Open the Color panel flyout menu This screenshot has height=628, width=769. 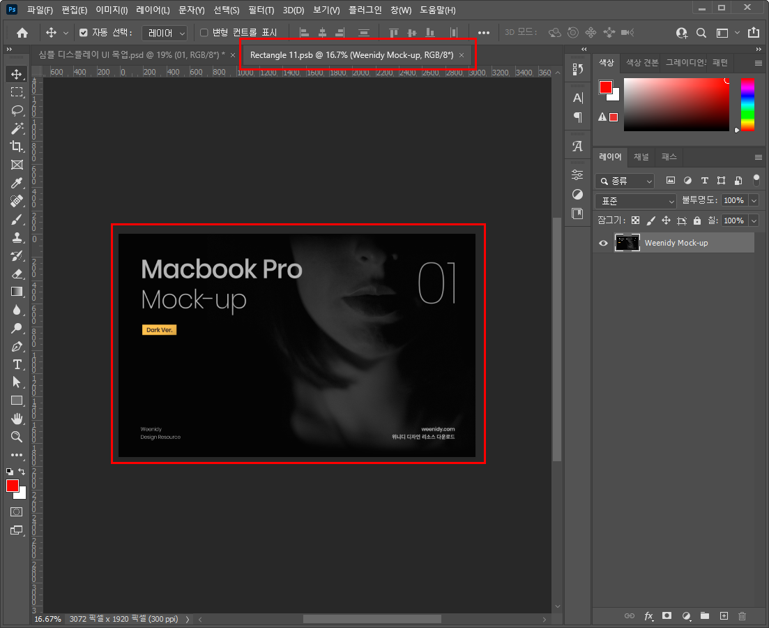point(759,63)
